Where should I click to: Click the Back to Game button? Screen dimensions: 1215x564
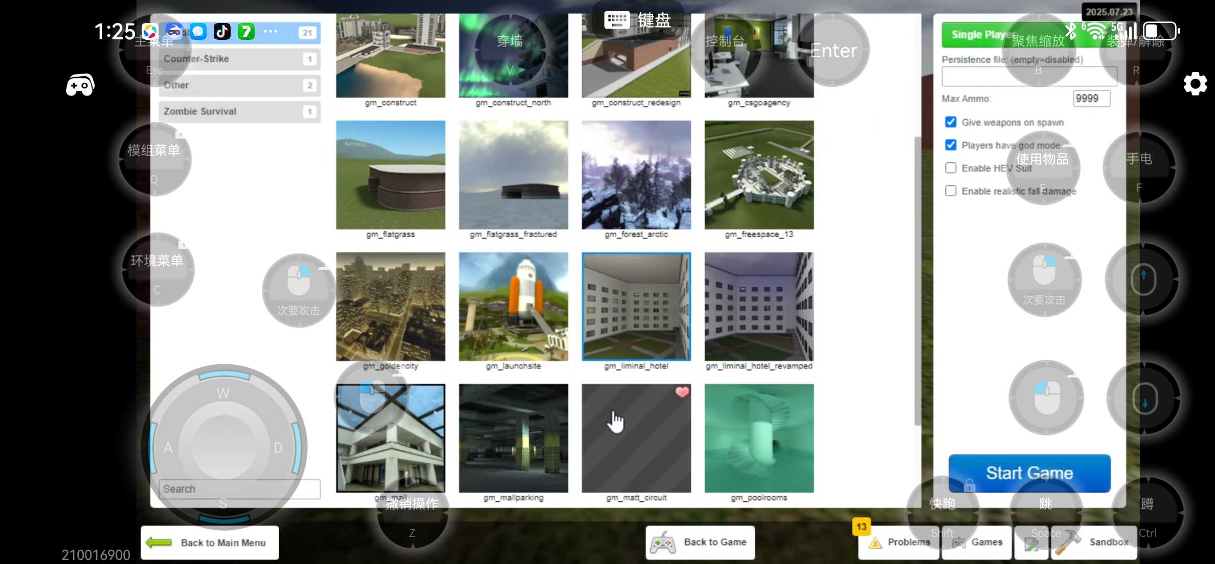point(700,543)
